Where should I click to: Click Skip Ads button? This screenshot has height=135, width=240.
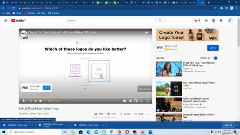(x=145, y=89)
